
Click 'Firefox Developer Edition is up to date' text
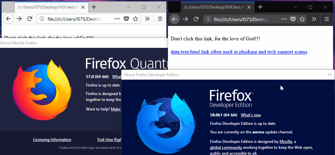pos(243,124)
